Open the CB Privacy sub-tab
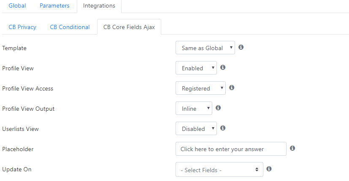349x181 pixels. pos(22,27)
